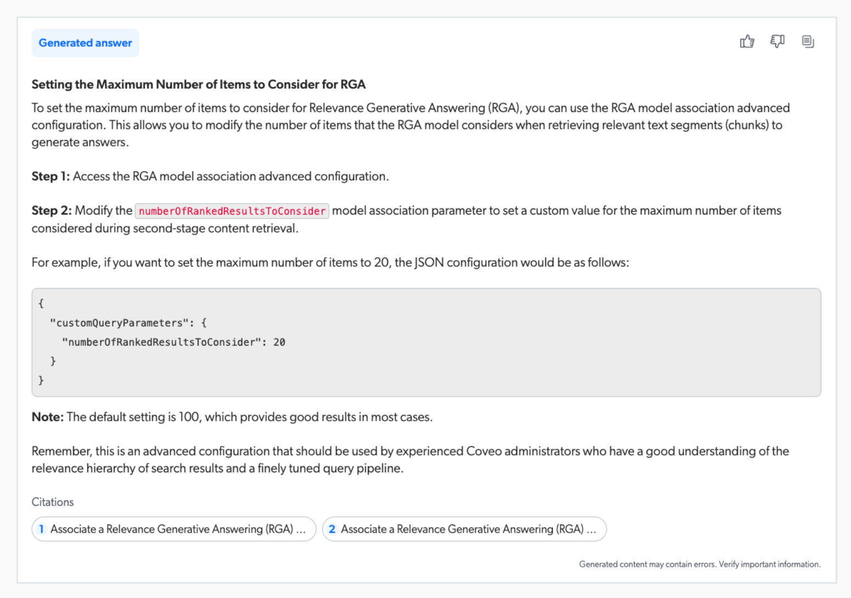
Task: Click the Step 2: label text
Action: [52, 211]
